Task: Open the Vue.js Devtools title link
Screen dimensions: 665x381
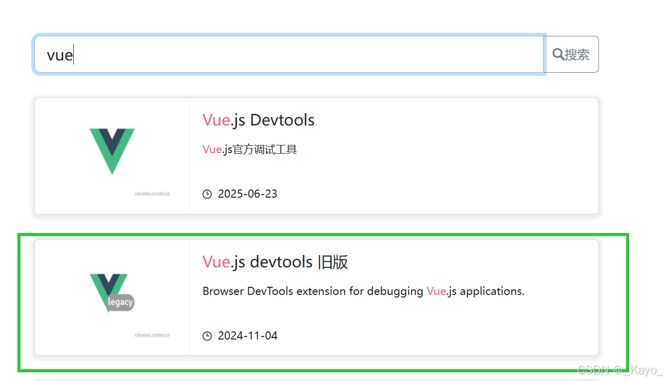Action: click(259, 120)
